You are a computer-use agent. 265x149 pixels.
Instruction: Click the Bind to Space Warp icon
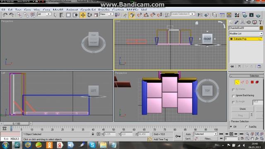(x=33, y=15)
